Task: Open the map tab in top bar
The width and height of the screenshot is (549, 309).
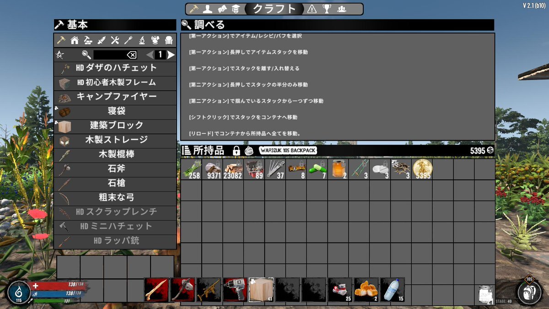Action: tap(222, 9)
